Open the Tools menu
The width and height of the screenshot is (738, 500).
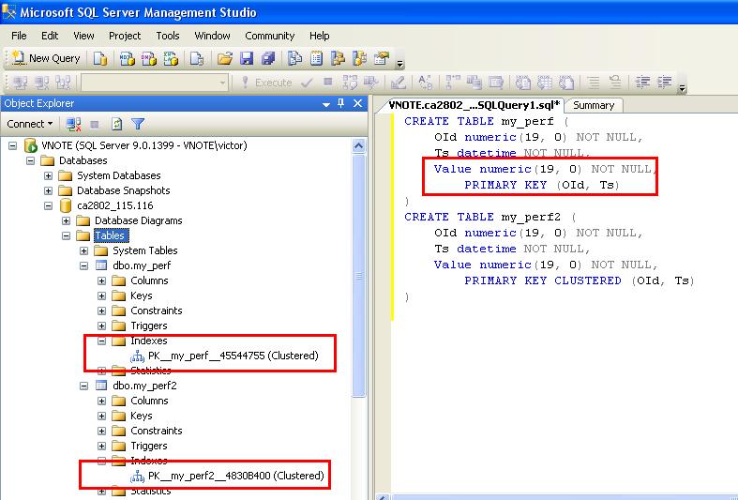pyautogui.click(x=168, y=36)
